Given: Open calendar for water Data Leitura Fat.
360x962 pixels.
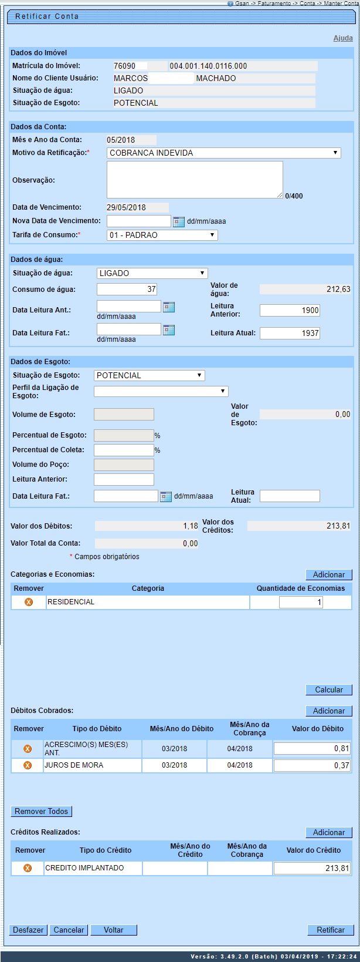Looking at the screenshot, I should [169, 330].
